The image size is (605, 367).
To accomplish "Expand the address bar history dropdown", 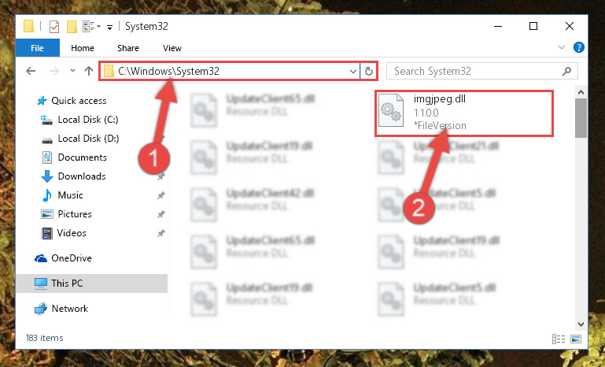I will tap(352, 71).
